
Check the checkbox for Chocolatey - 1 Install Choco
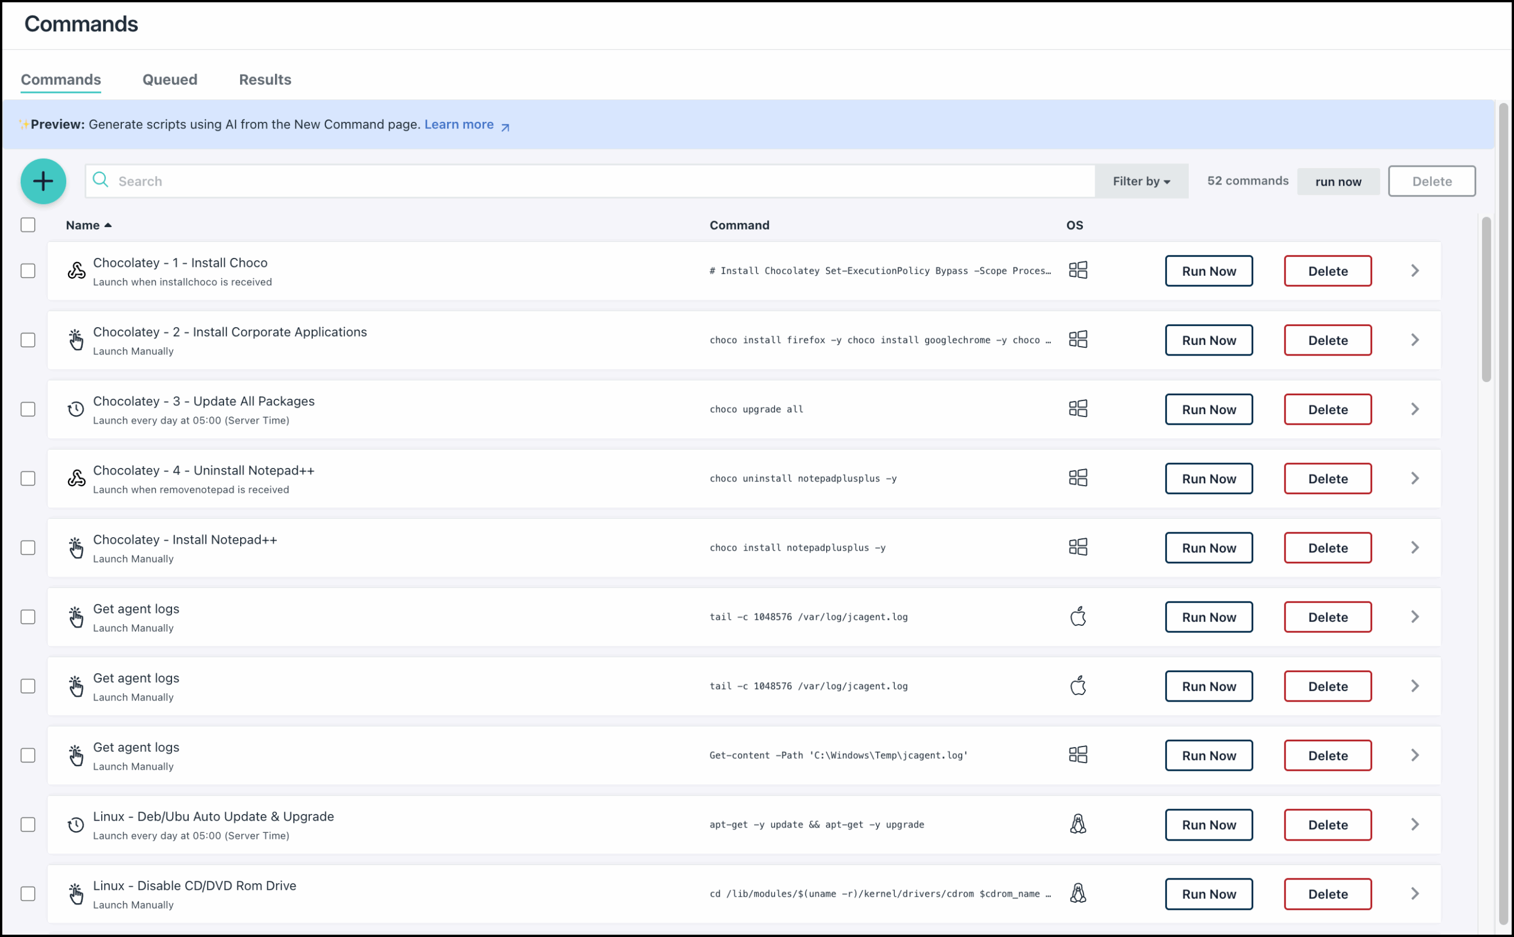pyautogui.click(x=28, y=270)
